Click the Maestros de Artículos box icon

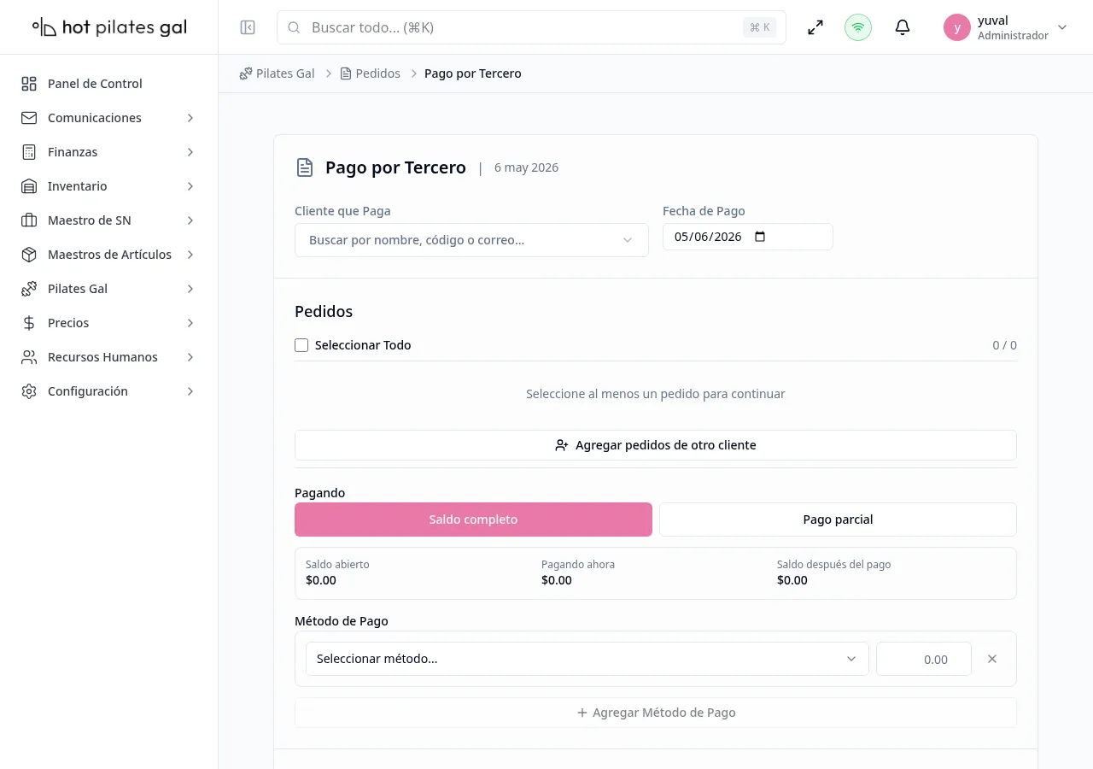click(29, 255)
